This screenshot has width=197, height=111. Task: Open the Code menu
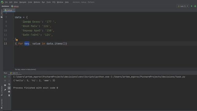pyautogui.click(x=30, y=2)
